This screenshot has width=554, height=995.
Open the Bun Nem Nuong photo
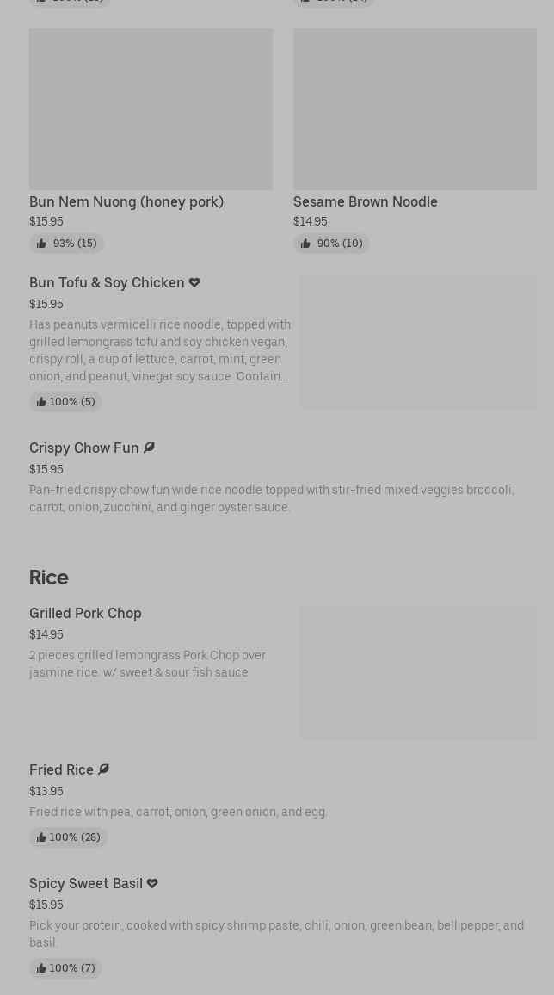tap(151, 109)
